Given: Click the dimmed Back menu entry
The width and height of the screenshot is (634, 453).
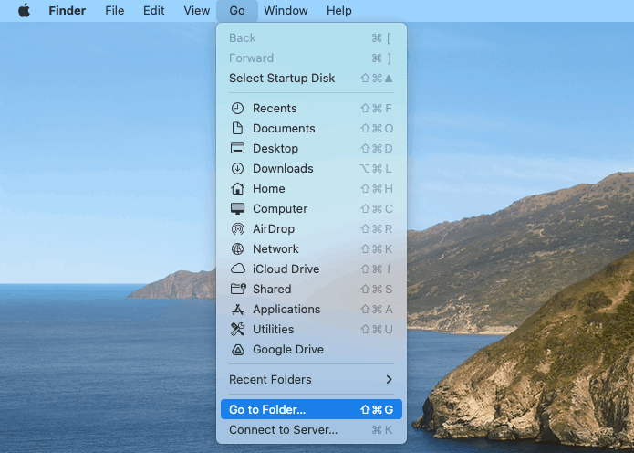Looking at the screenshot, I should [311, 38].
